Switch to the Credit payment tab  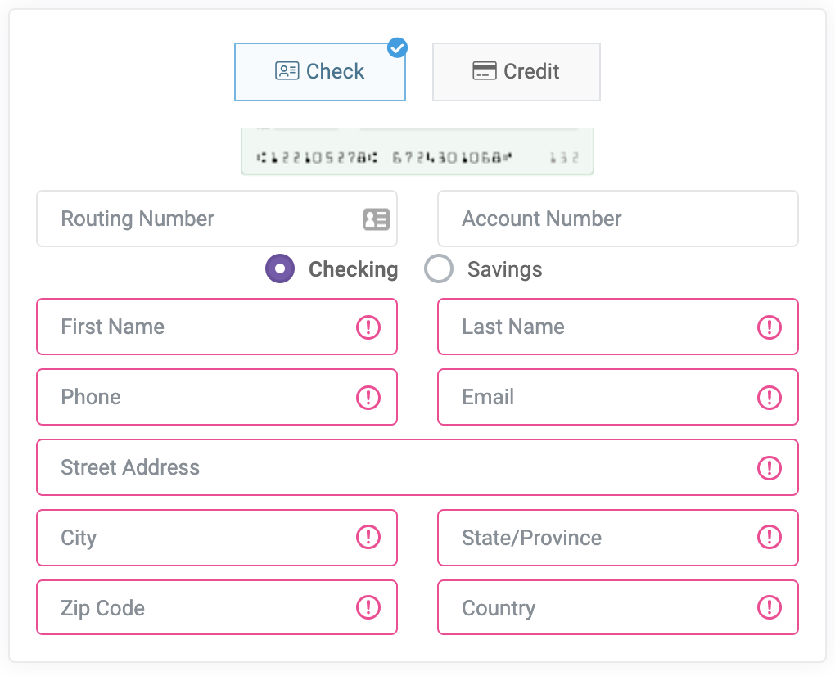[x=516, y=72]
